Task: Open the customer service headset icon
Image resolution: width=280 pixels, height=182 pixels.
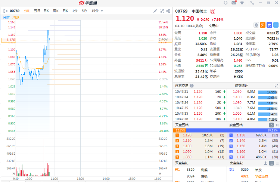Action: pyautogui.click(x=225, y=3)
